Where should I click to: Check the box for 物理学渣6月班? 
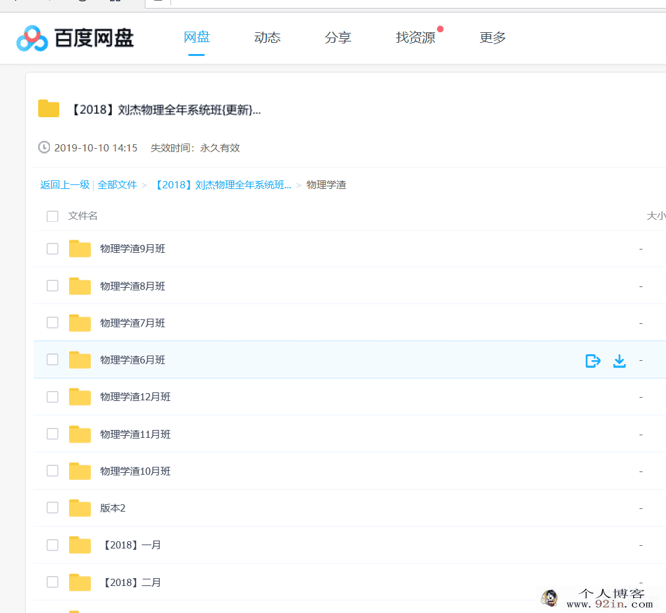(52, 360)
